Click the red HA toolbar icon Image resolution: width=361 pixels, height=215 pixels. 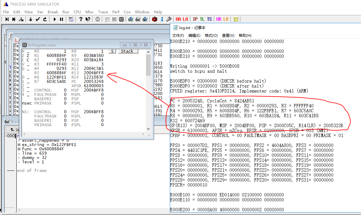[178, 19]
